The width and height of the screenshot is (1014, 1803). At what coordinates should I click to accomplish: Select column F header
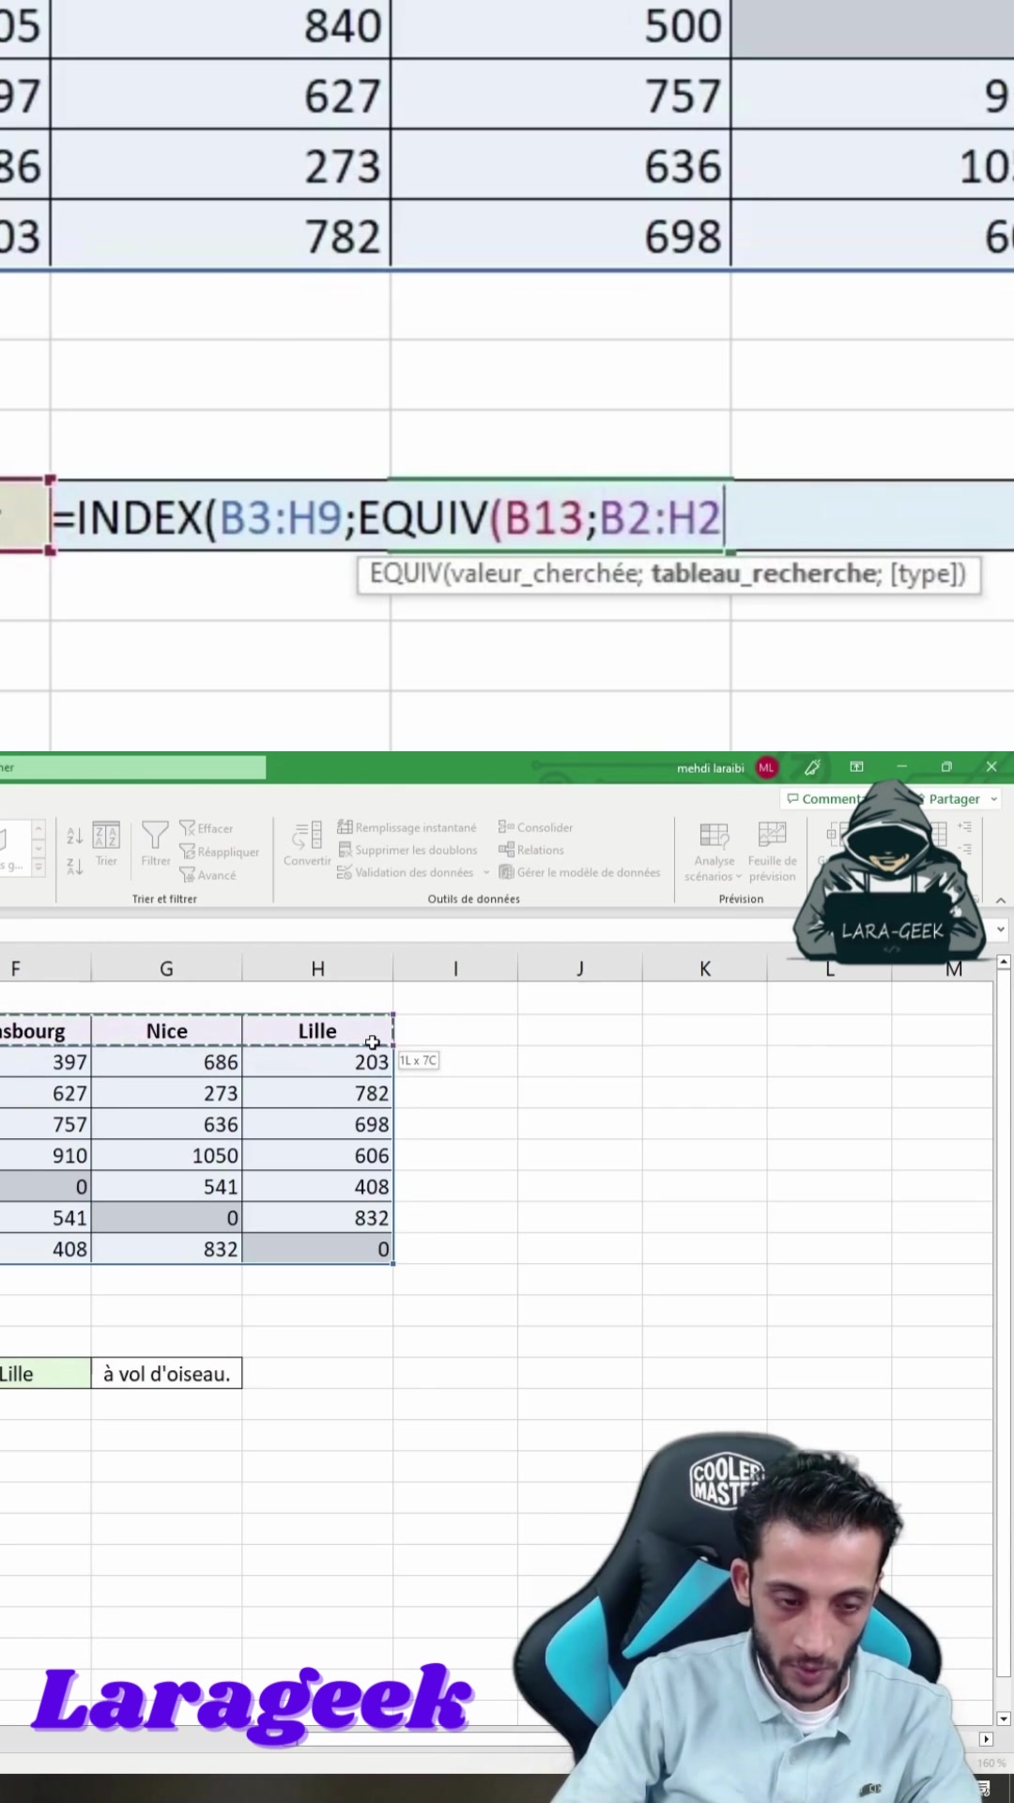tap(45, 968)
